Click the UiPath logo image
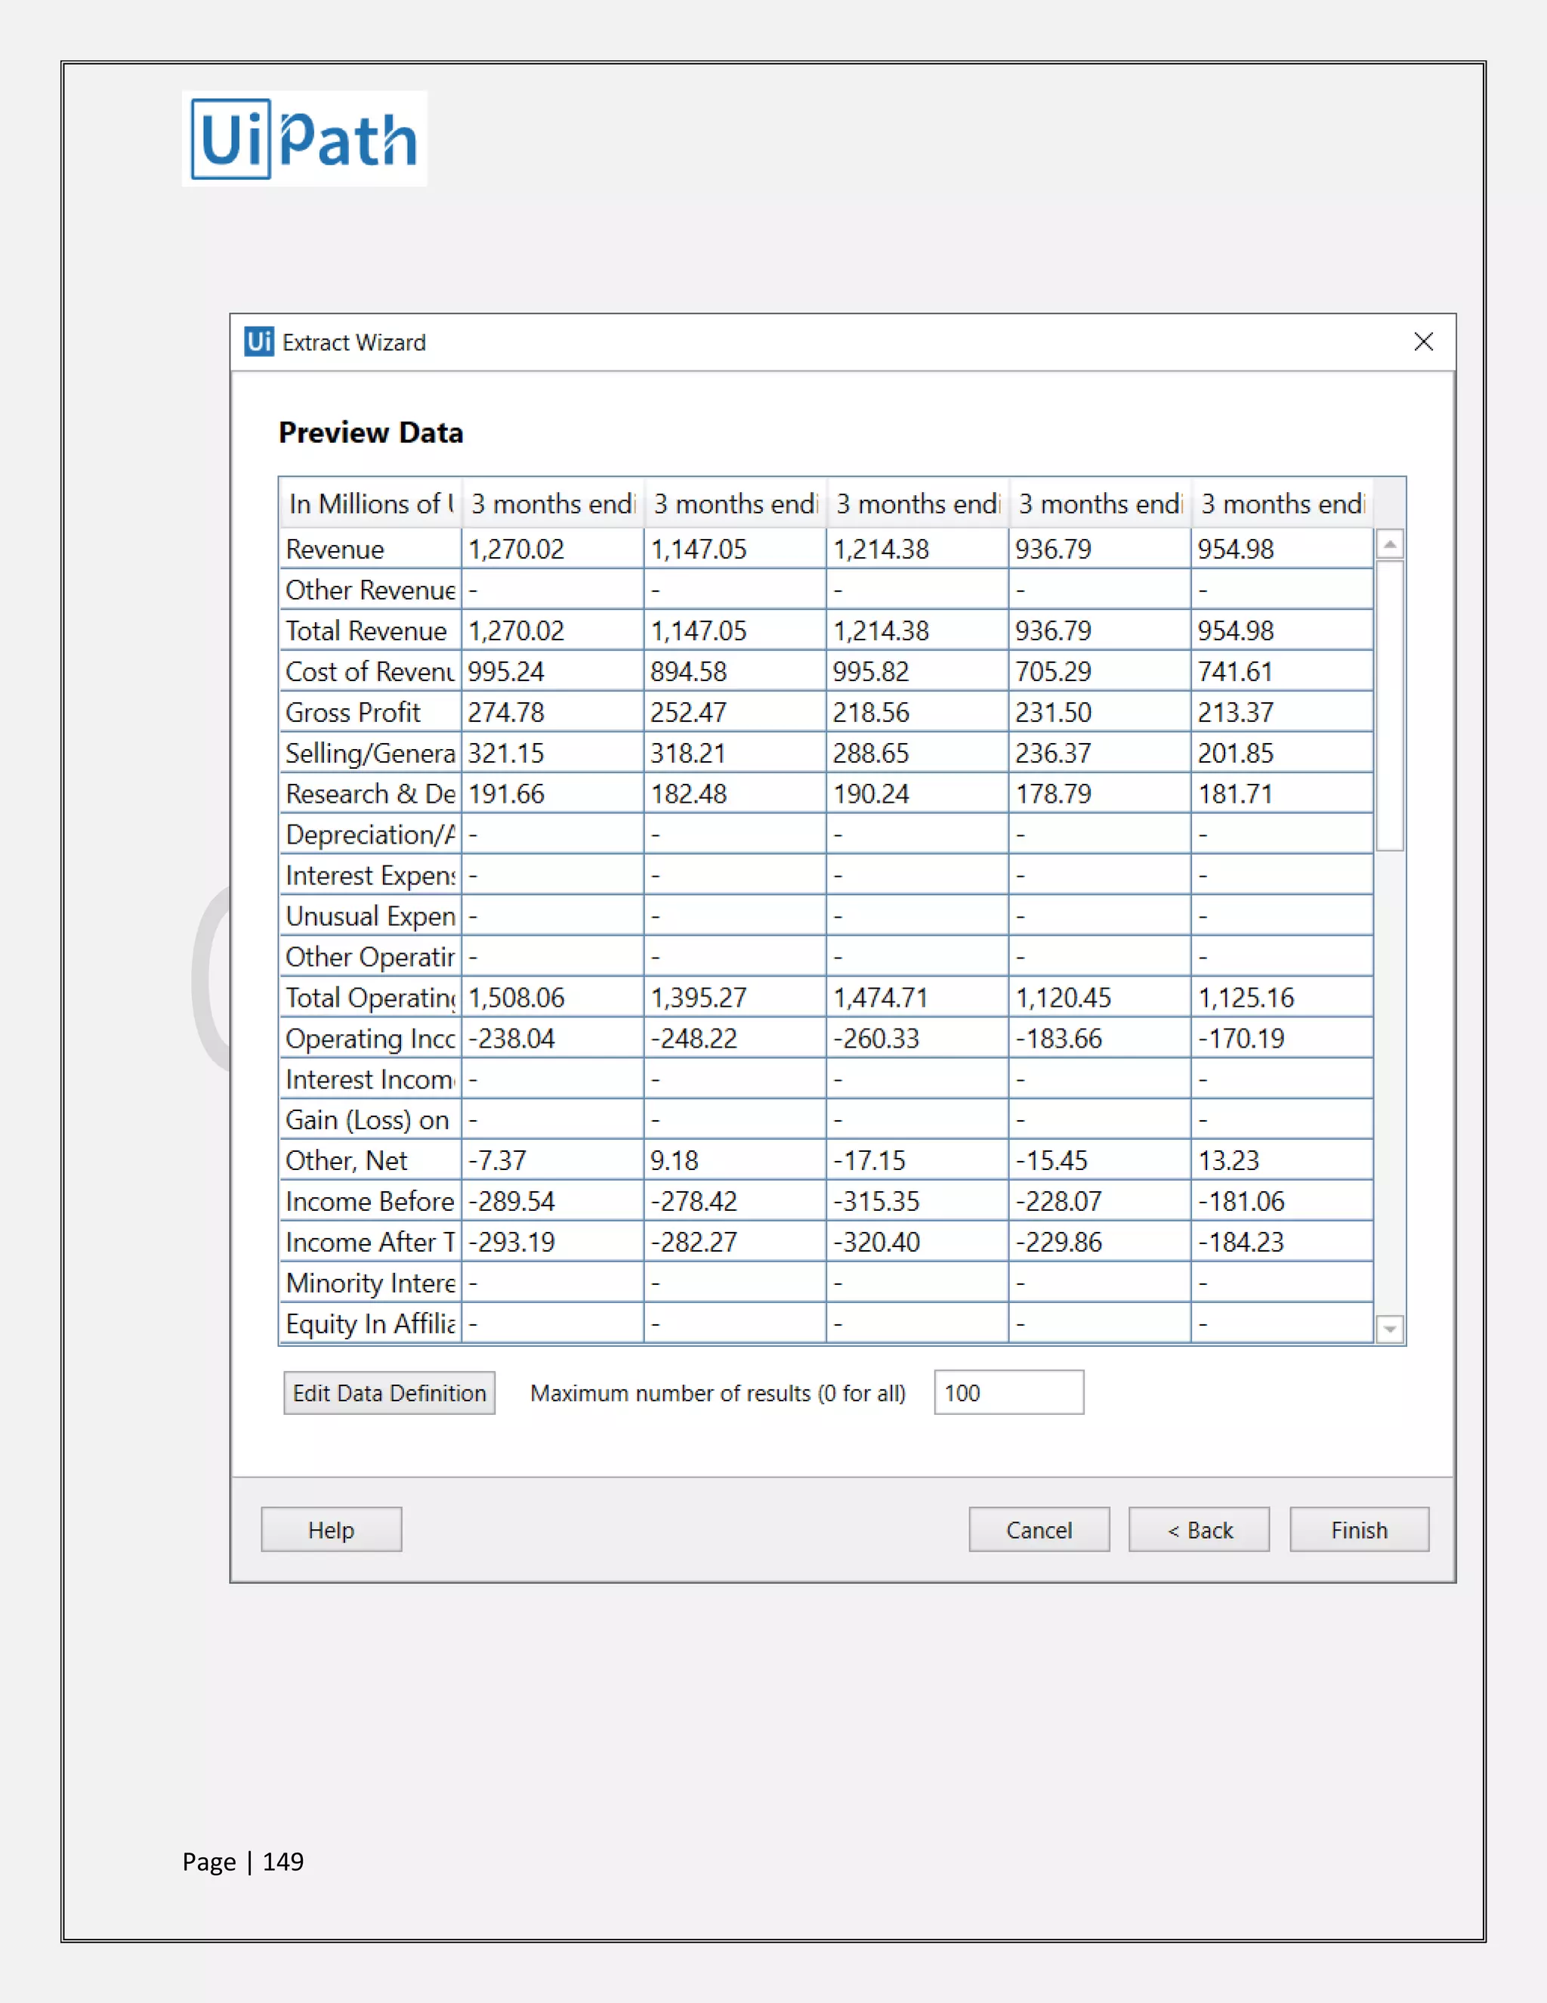 click(x=304, y=139)
